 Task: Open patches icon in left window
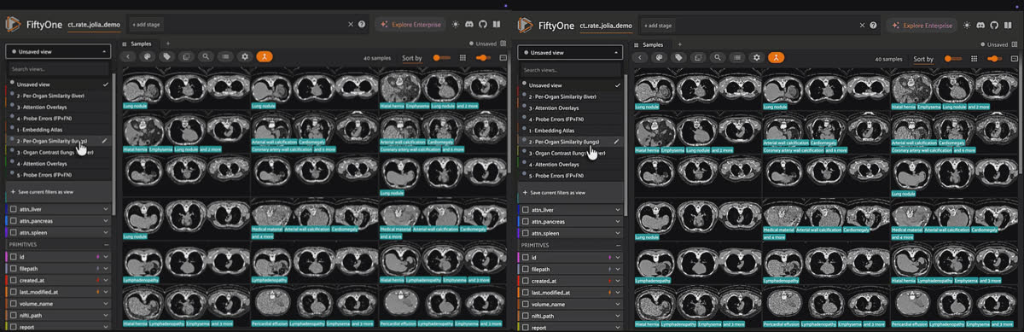(187, 57)
